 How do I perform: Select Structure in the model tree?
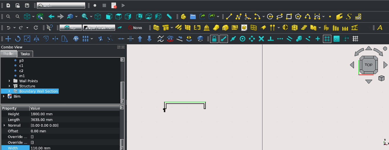pyautogui.click(x=27, y=86)
